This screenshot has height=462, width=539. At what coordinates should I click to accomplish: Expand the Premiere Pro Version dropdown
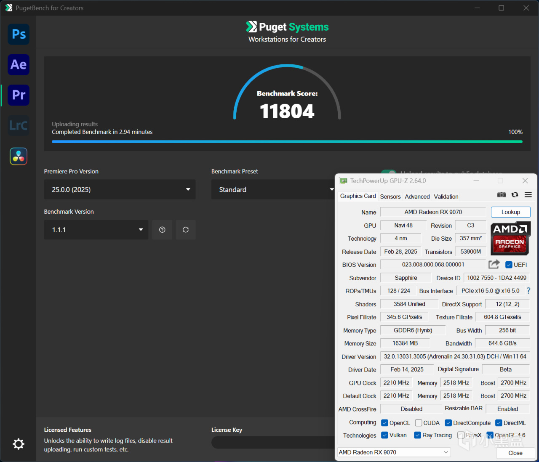(x=120, y=189)
